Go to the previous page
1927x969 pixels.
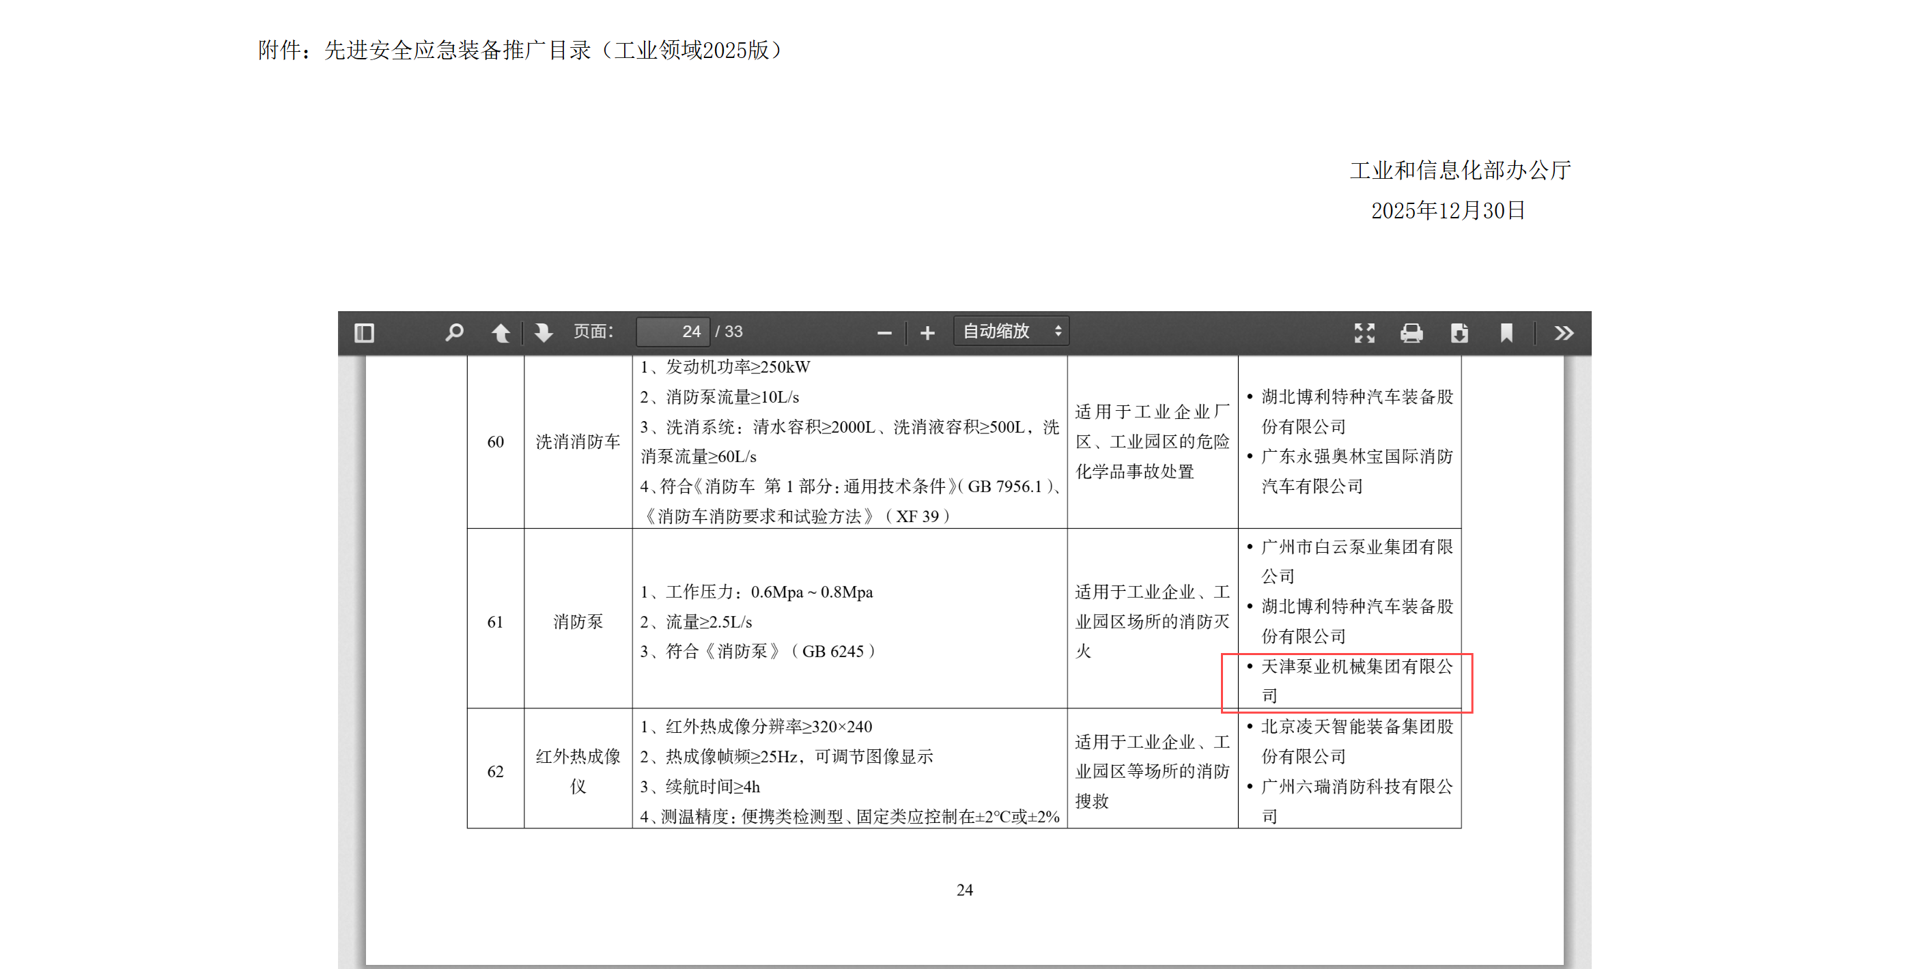click(501, 334)
